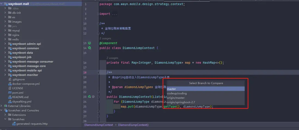Viewport: 299px width, 130px height.
Task: Select origin/springboot-2.7 branch to compare
Action: pyautogui.click(x=206, y=102)
